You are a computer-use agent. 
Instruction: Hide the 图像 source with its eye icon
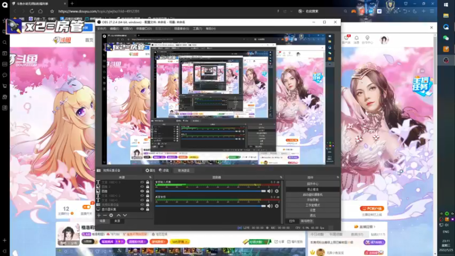[142, 191]
